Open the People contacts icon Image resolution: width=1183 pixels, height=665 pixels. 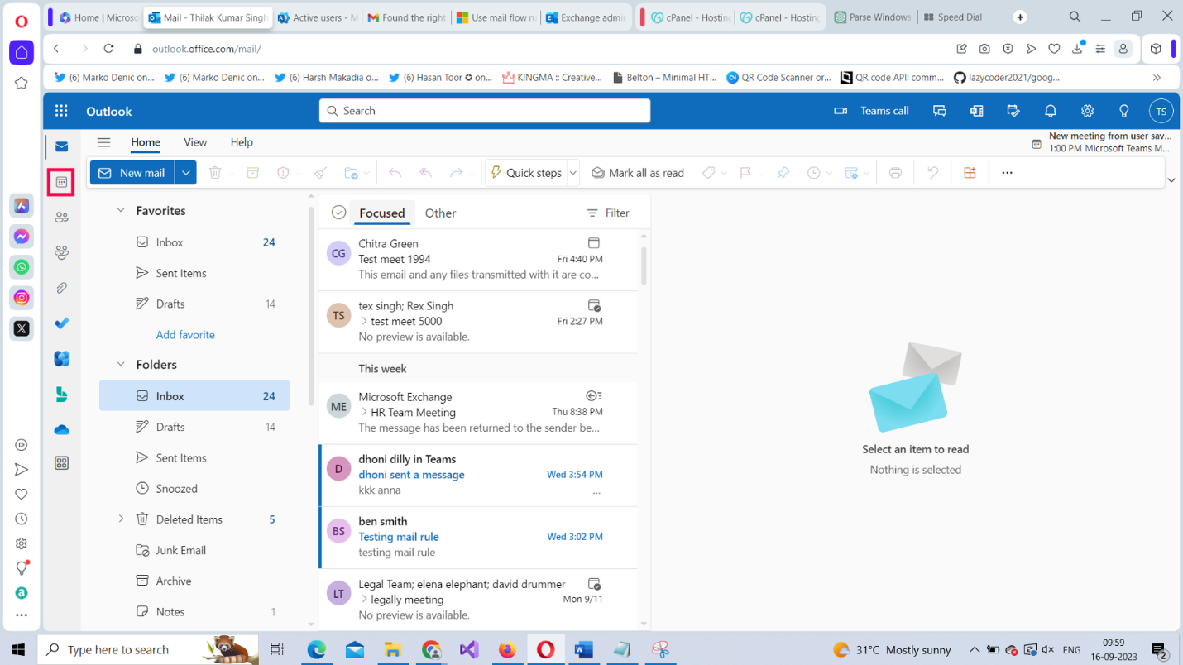pyautogui.click(x=61, y=218)
